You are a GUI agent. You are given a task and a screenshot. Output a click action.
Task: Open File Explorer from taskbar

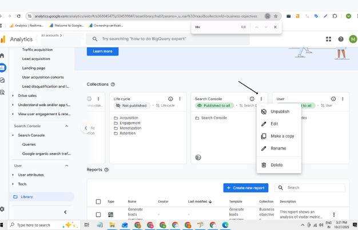coord(112,225)
